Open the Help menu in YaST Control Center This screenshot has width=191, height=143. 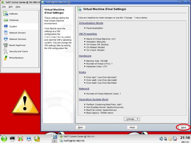pos(18,7)
